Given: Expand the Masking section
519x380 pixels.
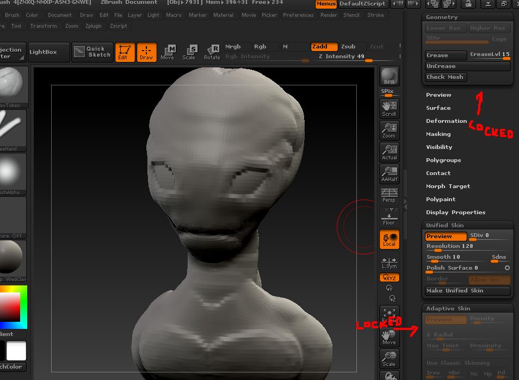Looking at the screenshot, I should click(x=438, y=134).
